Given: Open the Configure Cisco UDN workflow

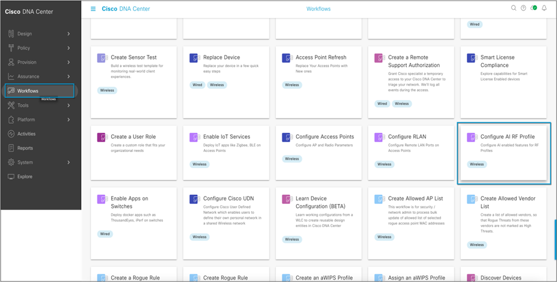Looking at the screenshot, I should 226,224.
